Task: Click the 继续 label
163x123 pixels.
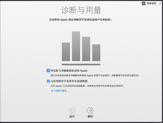Action: (x=90, y=116)
